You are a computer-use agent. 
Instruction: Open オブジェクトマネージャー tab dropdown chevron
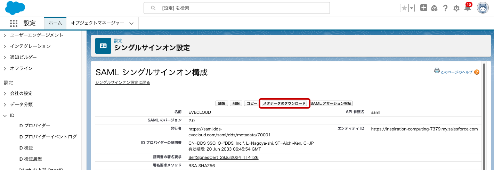pos(131,23)
